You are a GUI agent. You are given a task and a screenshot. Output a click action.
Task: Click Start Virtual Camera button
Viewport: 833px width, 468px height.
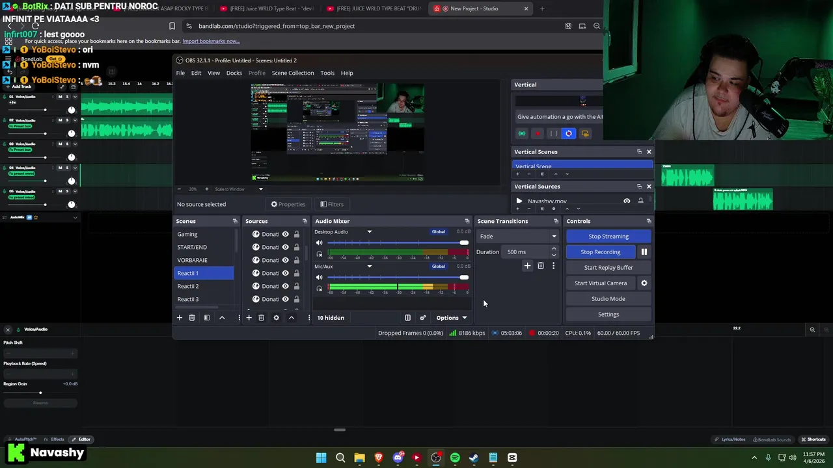pos(601,283)
